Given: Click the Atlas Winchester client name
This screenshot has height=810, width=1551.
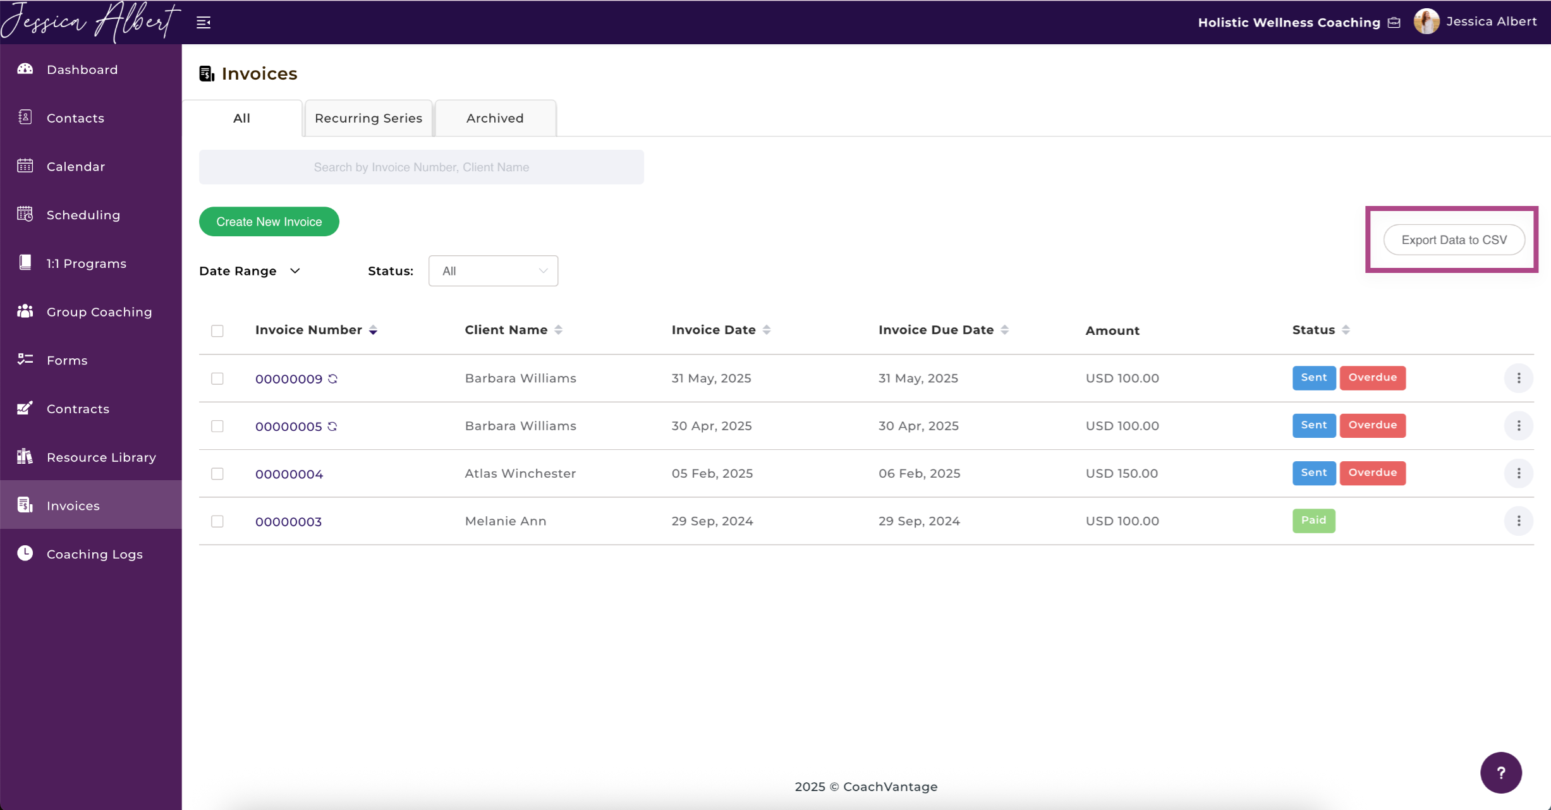Looking at the screenshot, I should point(520,473).
